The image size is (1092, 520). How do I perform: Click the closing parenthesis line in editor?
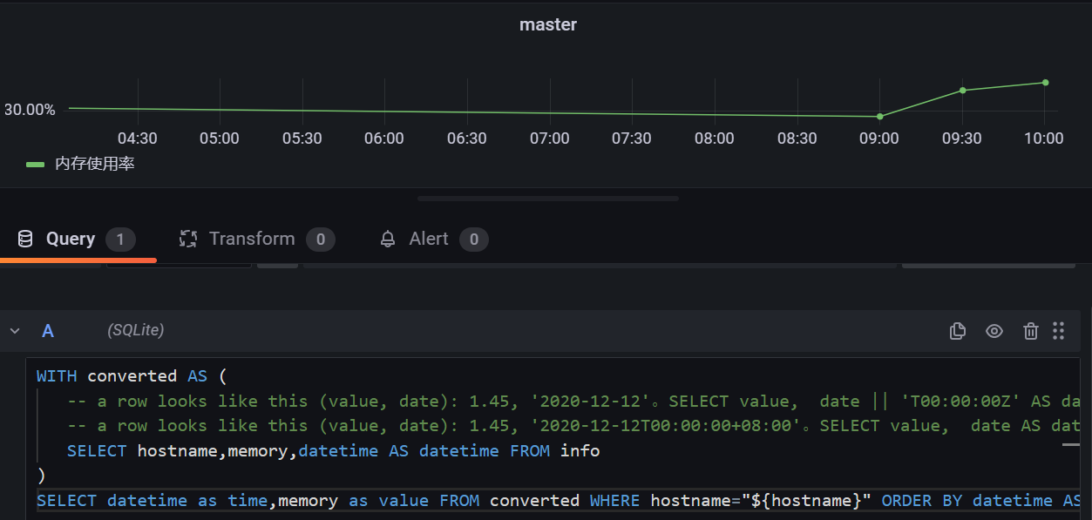40,476
